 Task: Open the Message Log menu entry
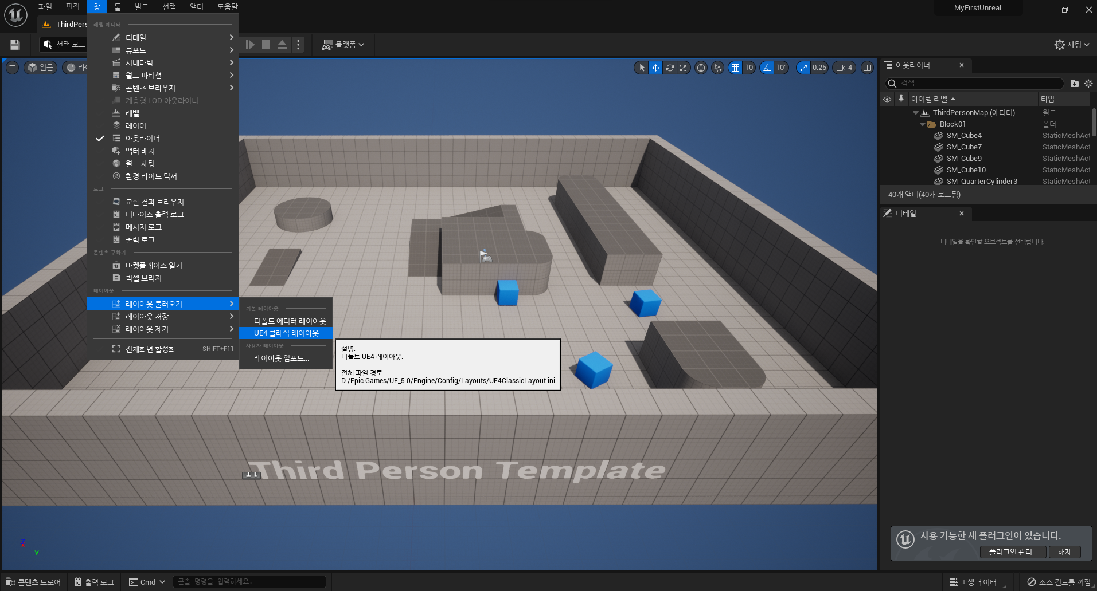click(x=163, y=227)
